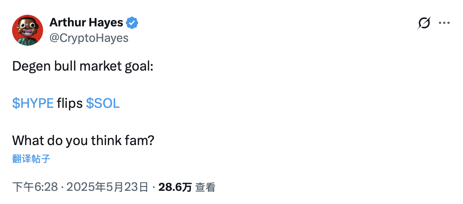Open the Grok slashed-circle icon
Image resolution: width=463 pixels, height=204 pixels.
pos(424,23)
